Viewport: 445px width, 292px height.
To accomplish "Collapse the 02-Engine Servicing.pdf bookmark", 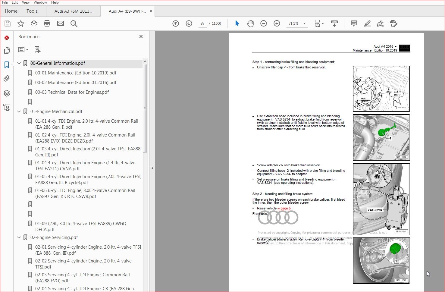I will coord(19,237).
